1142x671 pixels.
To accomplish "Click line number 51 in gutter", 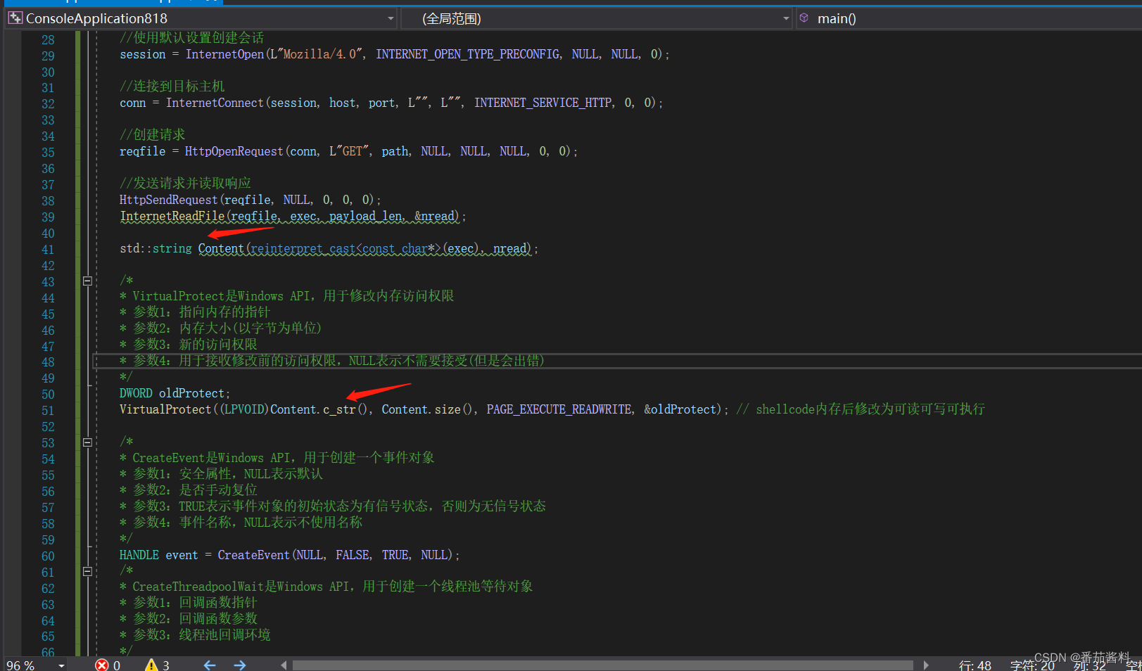I will pos(48,411).
